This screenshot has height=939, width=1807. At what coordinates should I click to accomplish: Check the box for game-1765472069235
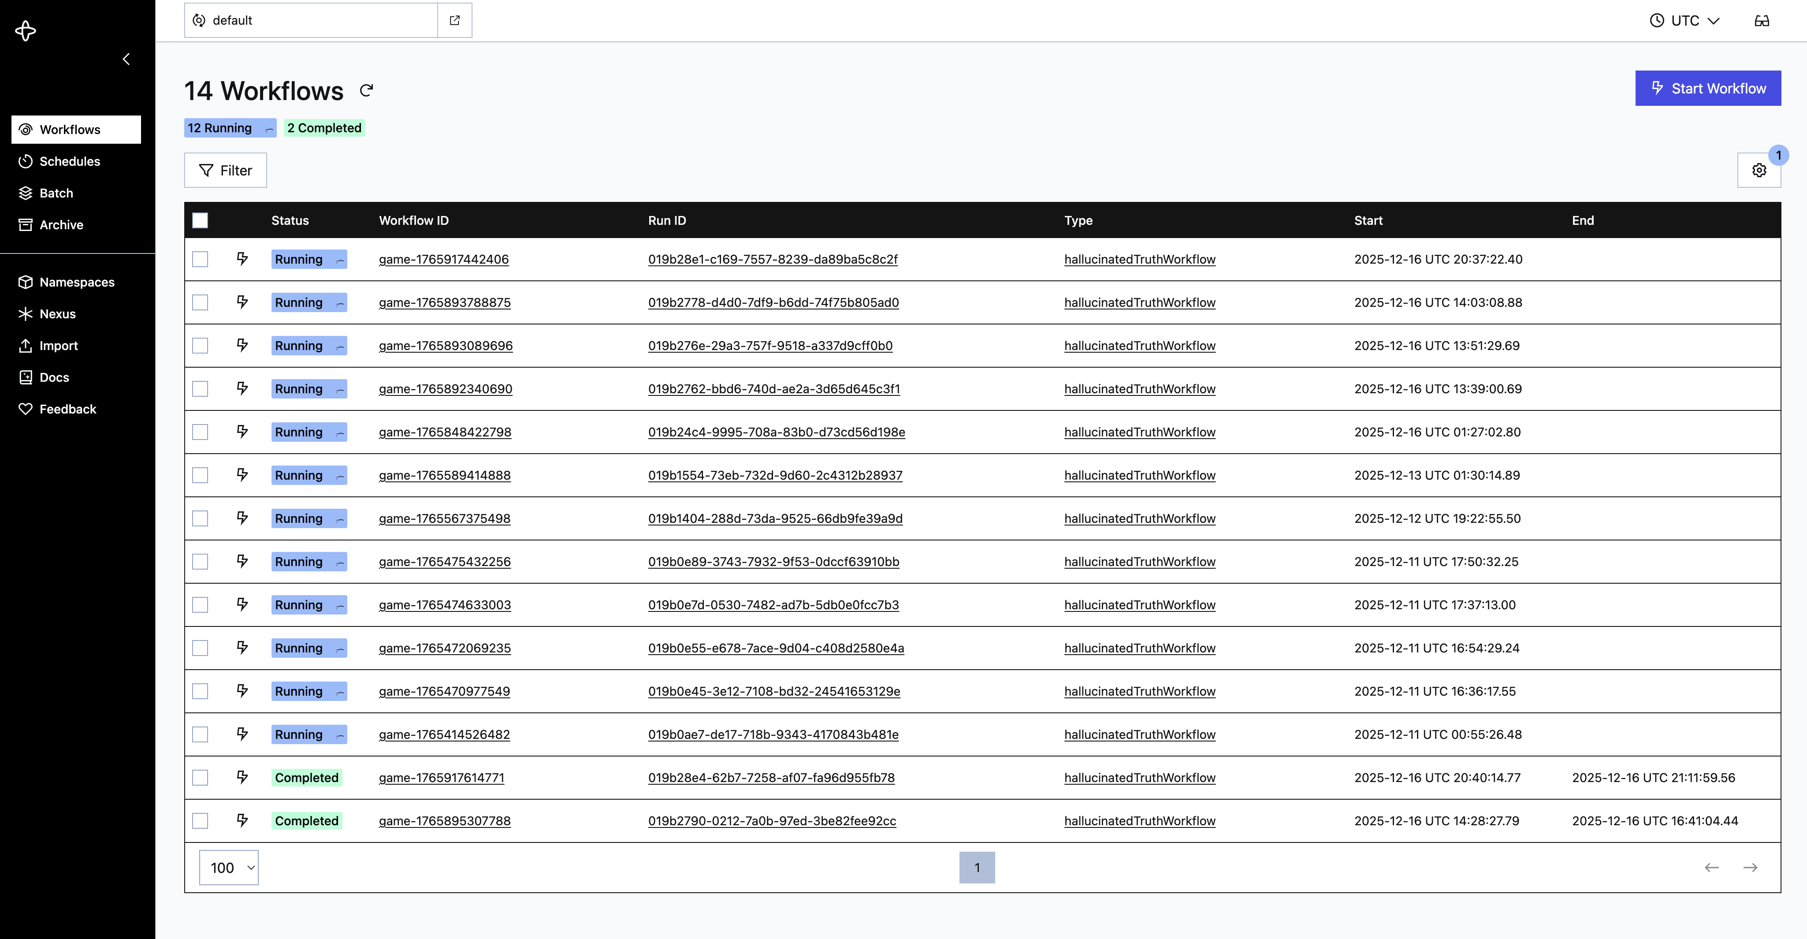tap(200, 648)
